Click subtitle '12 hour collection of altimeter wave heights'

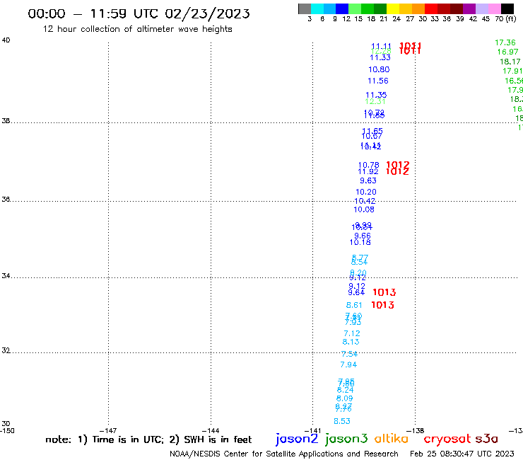(137, 29)
